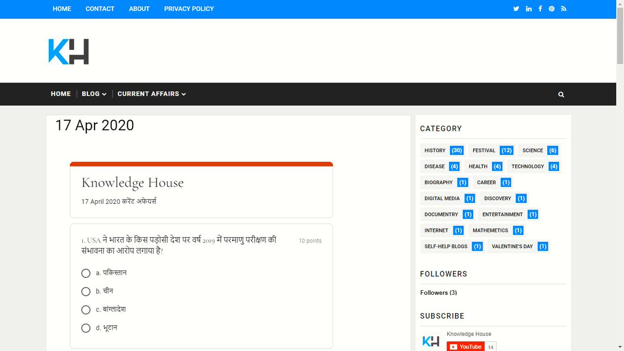Click the Followers (3) text
This screenshot has width=624, height=351.
[x=438, y=293]
